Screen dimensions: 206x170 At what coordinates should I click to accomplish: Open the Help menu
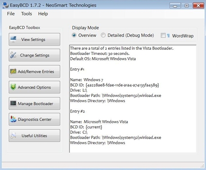click(43, 14)
